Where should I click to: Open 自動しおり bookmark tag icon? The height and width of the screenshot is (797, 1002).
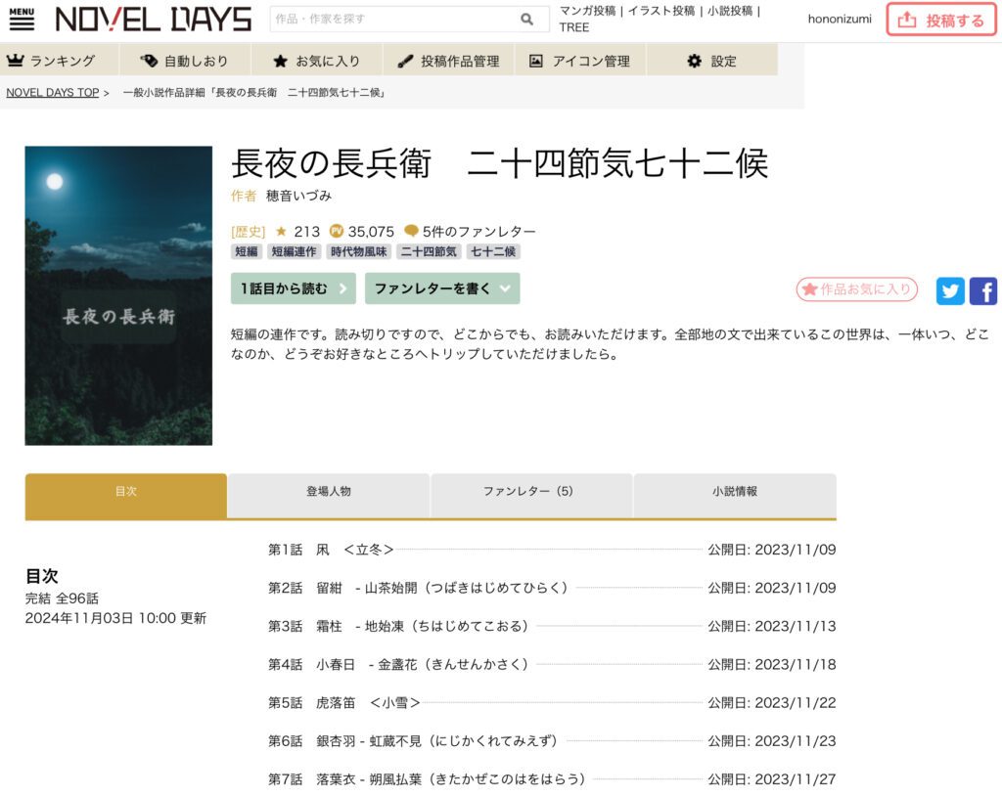point(184,61)
